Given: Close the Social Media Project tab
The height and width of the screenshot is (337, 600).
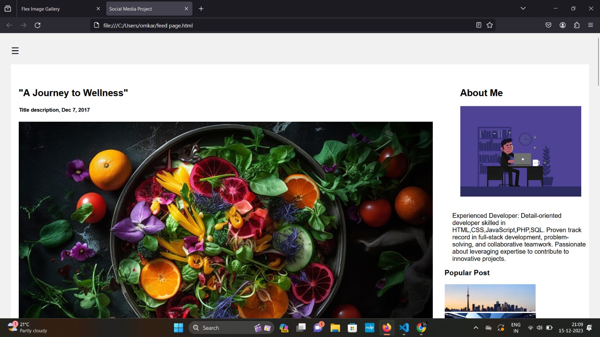Looking at the screenshot, I should point(186,9).
